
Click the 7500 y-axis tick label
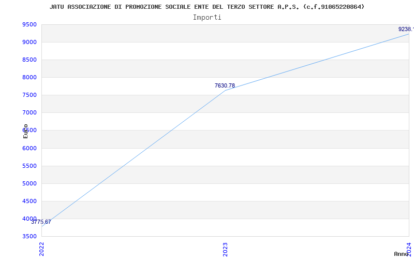click(x=29, y=95)
